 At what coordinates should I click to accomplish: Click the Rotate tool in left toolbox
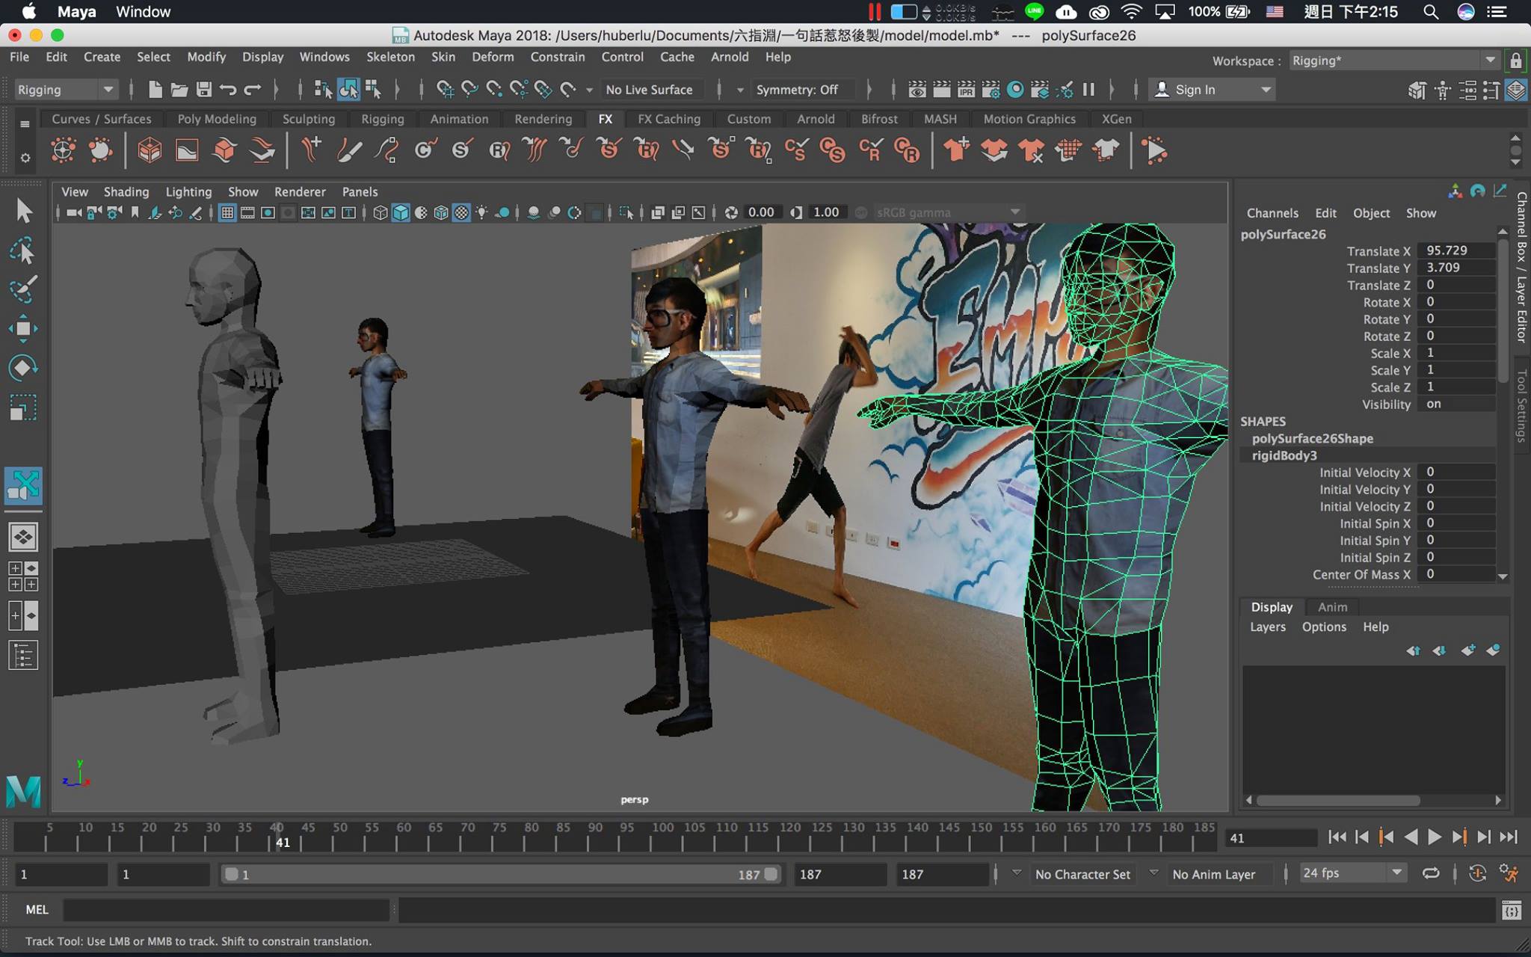[x=23, y=368]
